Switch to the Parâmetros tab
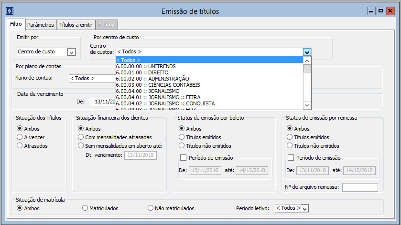 click(x=40, y=25)
